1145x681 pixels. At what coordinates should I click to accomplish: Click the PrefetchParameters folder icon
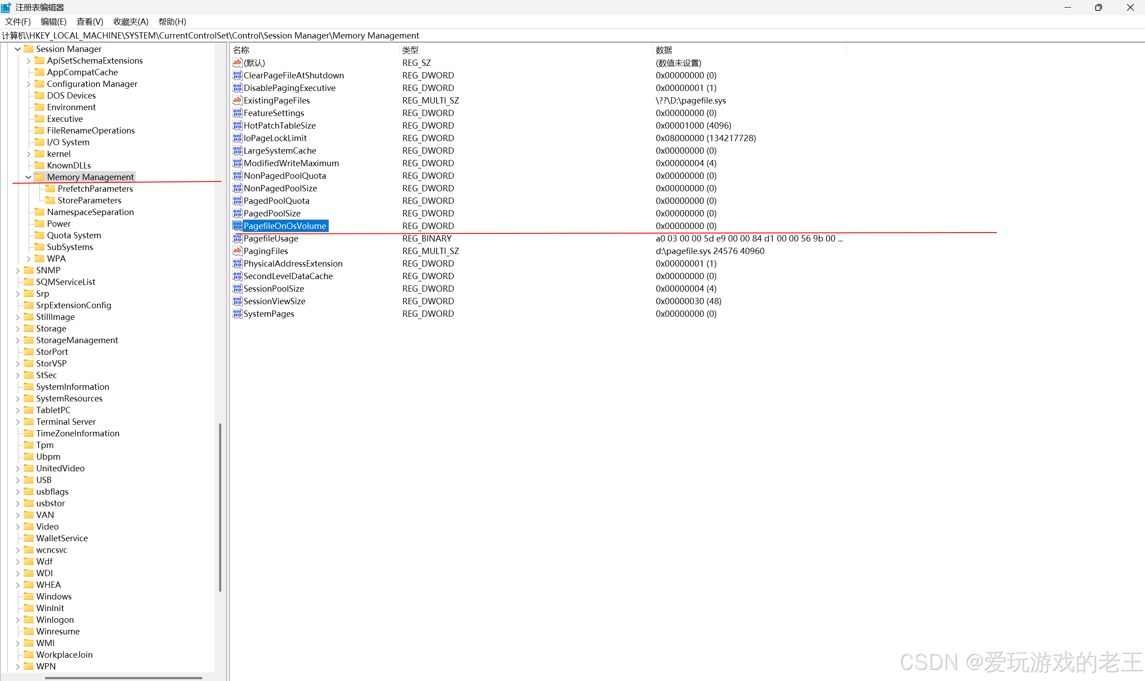(x=50, y=189)
